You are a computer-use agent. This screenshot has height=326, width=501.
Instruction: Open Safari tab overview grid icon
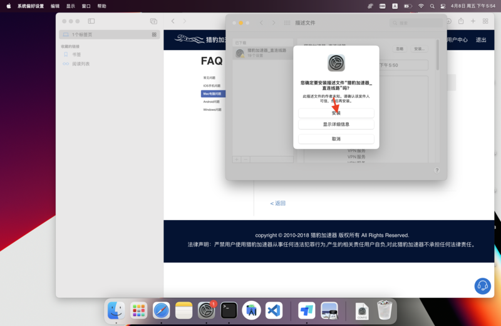coord(485,21)
